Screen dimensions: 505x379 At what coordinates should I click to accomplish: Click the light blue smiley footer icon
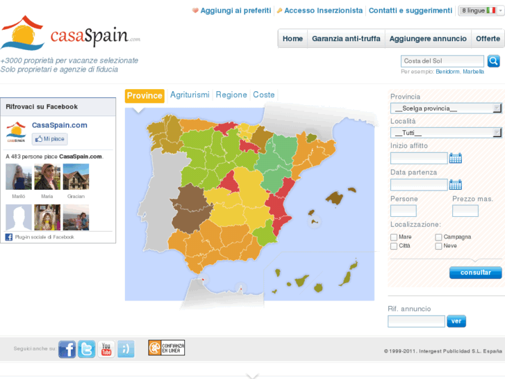tap(126, 349)
